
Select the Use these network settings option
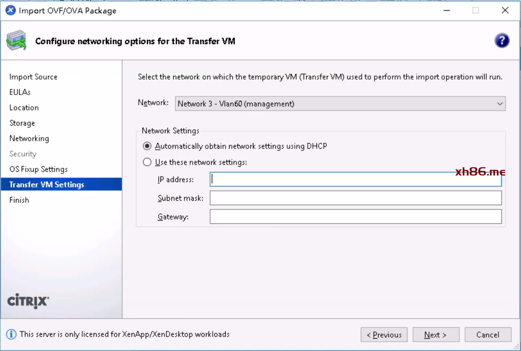coord(147,162)
